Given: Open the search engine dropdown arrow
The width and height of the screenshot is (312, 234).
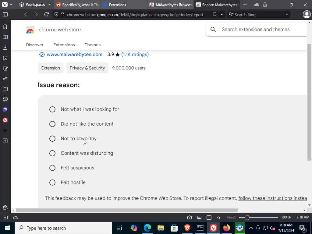Looking at the screenshot, I should tap(287, 15).
